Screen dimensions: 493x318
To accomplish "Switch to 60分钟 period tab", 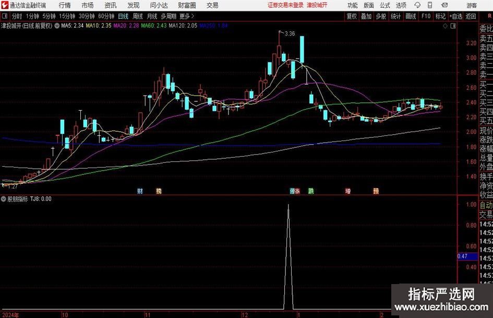I will 106,16.
